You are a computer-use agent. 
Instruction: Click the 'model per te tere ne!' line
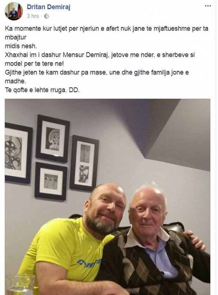tap(34, 64)
